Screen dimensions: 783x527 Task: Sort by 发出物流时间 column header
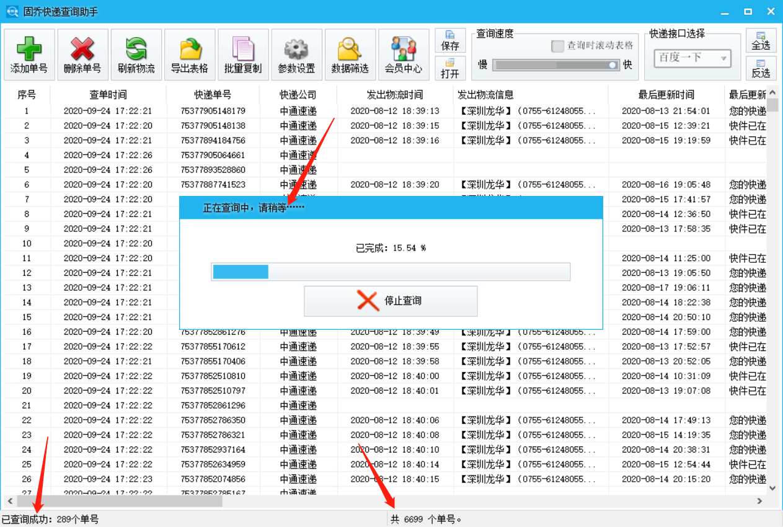(395, 95)
